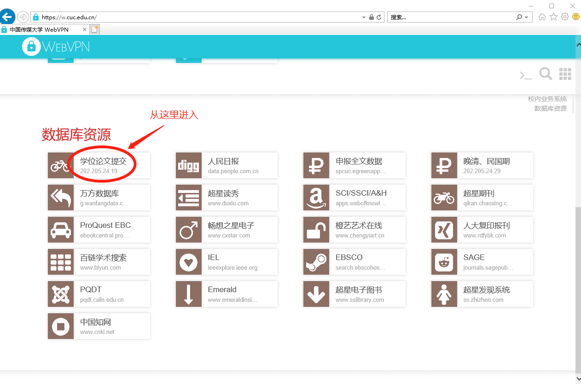This screenshot has width=581, height=384.
Task: Click the 超星发现系统 female figure icon
Action: (x=444, y=294)
